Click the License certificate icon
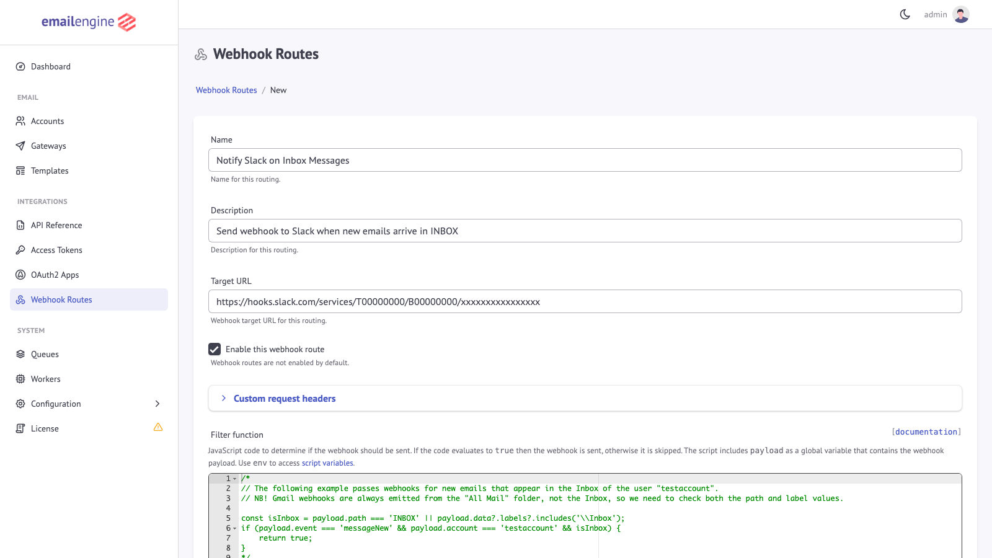992x558 pixels. [20, 428]
